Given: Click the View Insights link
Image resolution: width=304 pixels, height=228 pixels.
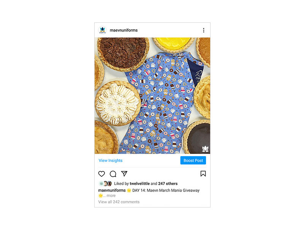Looking at the screenshot, I should point(111,160).
